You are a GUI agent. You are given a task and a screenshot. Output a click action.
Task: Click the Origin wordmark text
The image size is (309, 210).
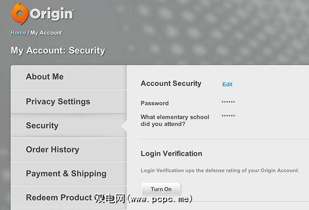pos(52,14)
